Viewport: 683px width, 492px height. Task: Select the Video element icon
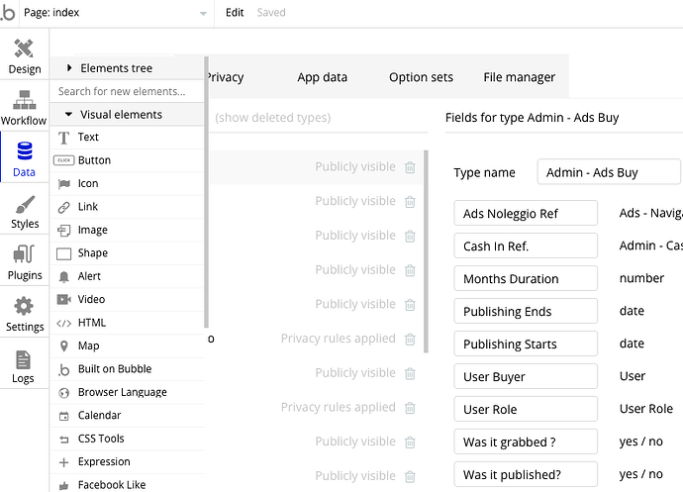pyautogui.click(x=64, y=299)
